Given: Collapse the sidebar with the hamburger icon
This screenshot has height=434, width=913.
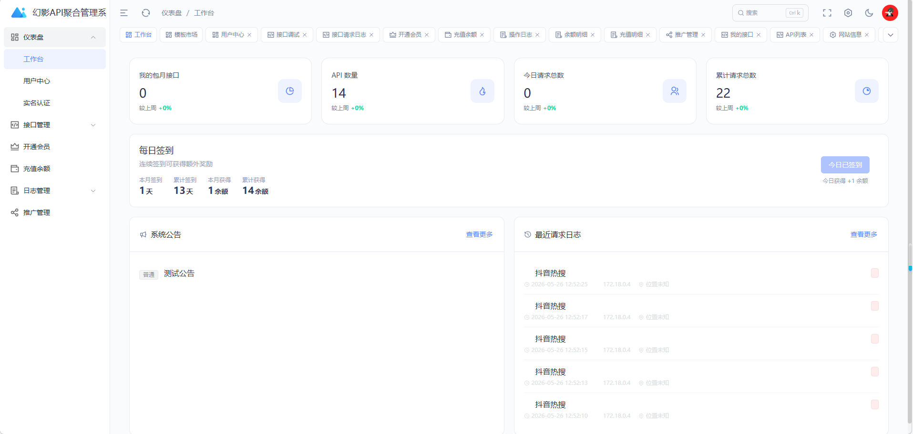Looking at the screenshot, I should (124, 13).
